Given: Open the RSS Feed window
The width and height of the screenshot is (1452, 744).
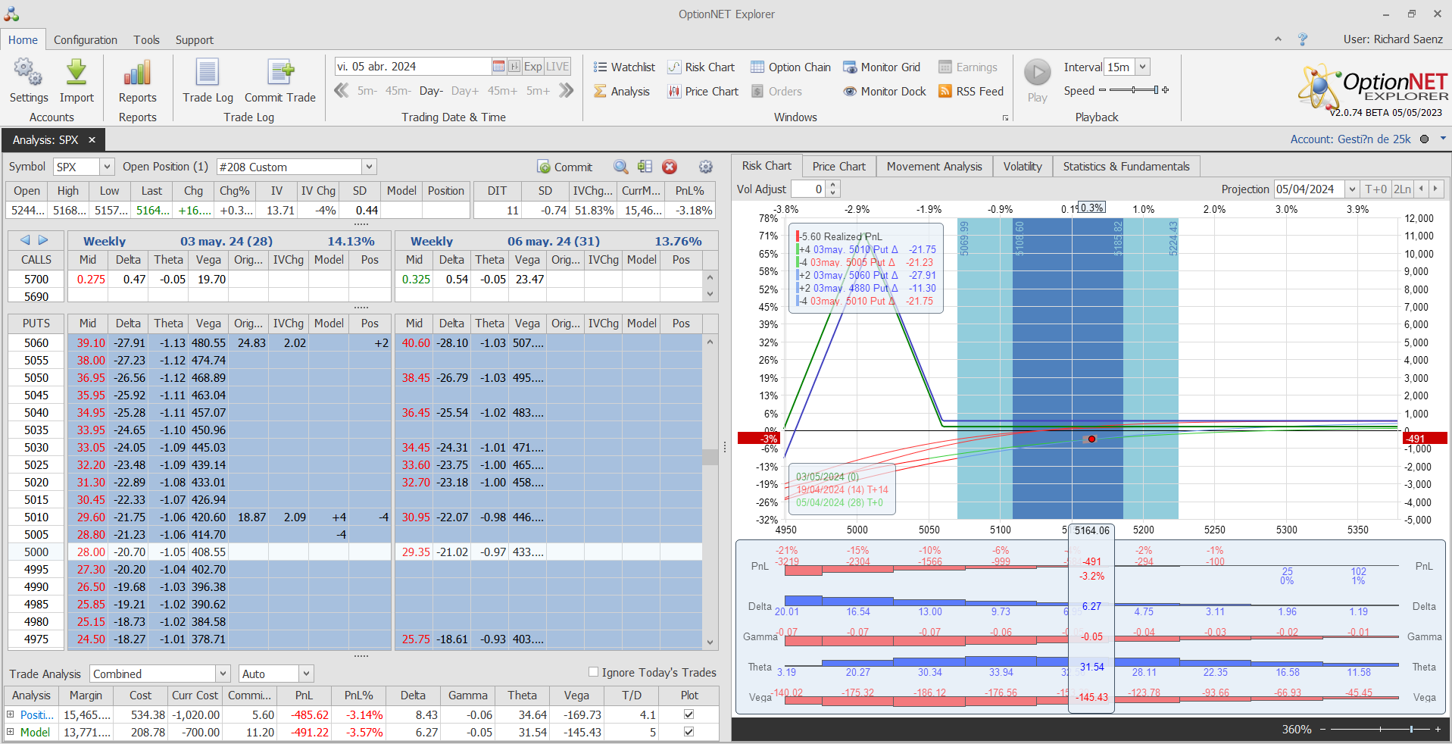Looking at the screenshot, I should point(971,92).
